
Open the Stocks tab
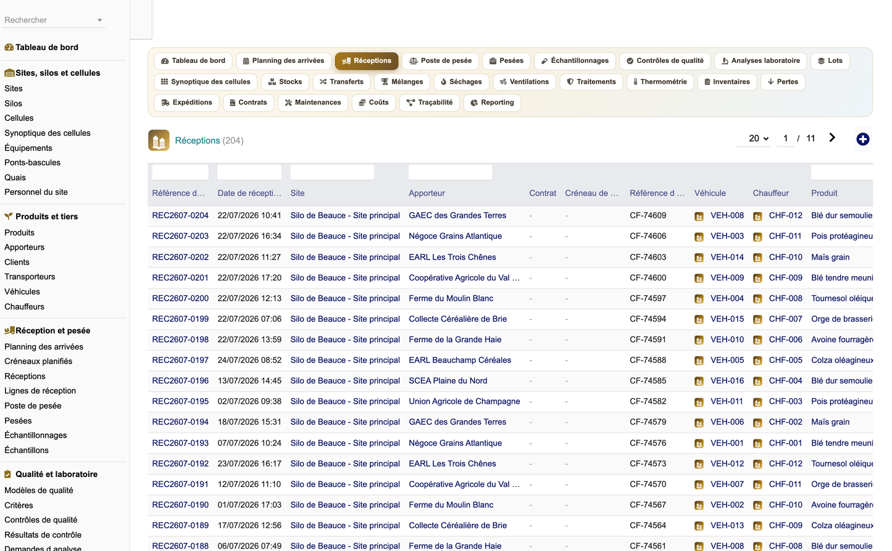(x=285, y=82)
